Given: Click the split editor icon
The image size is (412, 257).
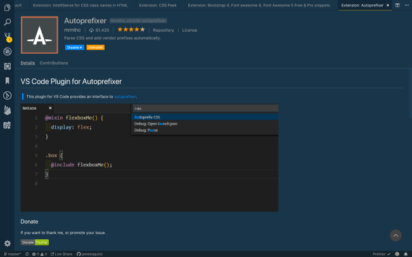Looking at the screenshot, I should [397, 4].
